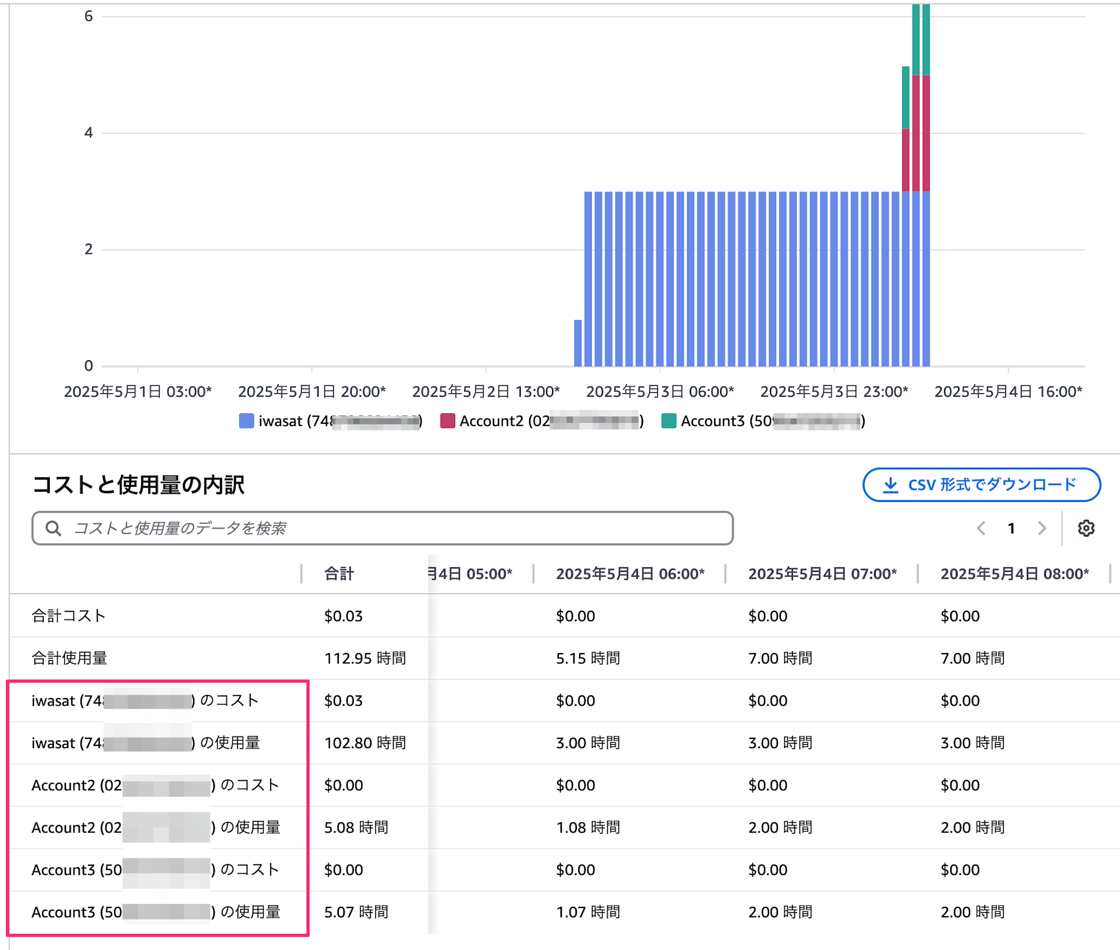Focus the cost and usage search field
The width and height of the screenshot is (1120, 950).
click(382, 528)
